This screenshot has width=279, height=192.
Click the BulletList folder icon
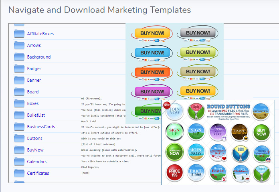tap(19, 115)
